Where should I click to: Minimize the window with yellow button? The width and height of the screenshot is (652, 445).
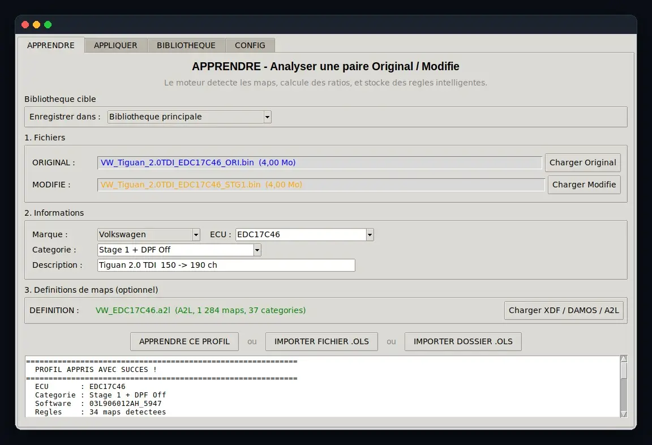(x=37, y=24)
